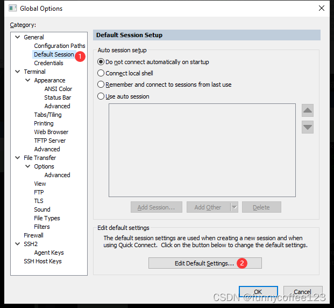This screenshot has width=334, height=308.
Task: Select ANSI Color category
Action: point(58,89)
